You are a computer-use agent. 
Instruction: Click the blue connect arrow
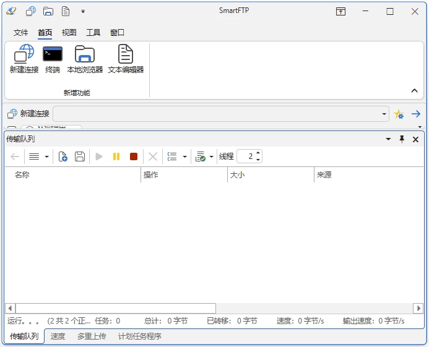[416, 114]
